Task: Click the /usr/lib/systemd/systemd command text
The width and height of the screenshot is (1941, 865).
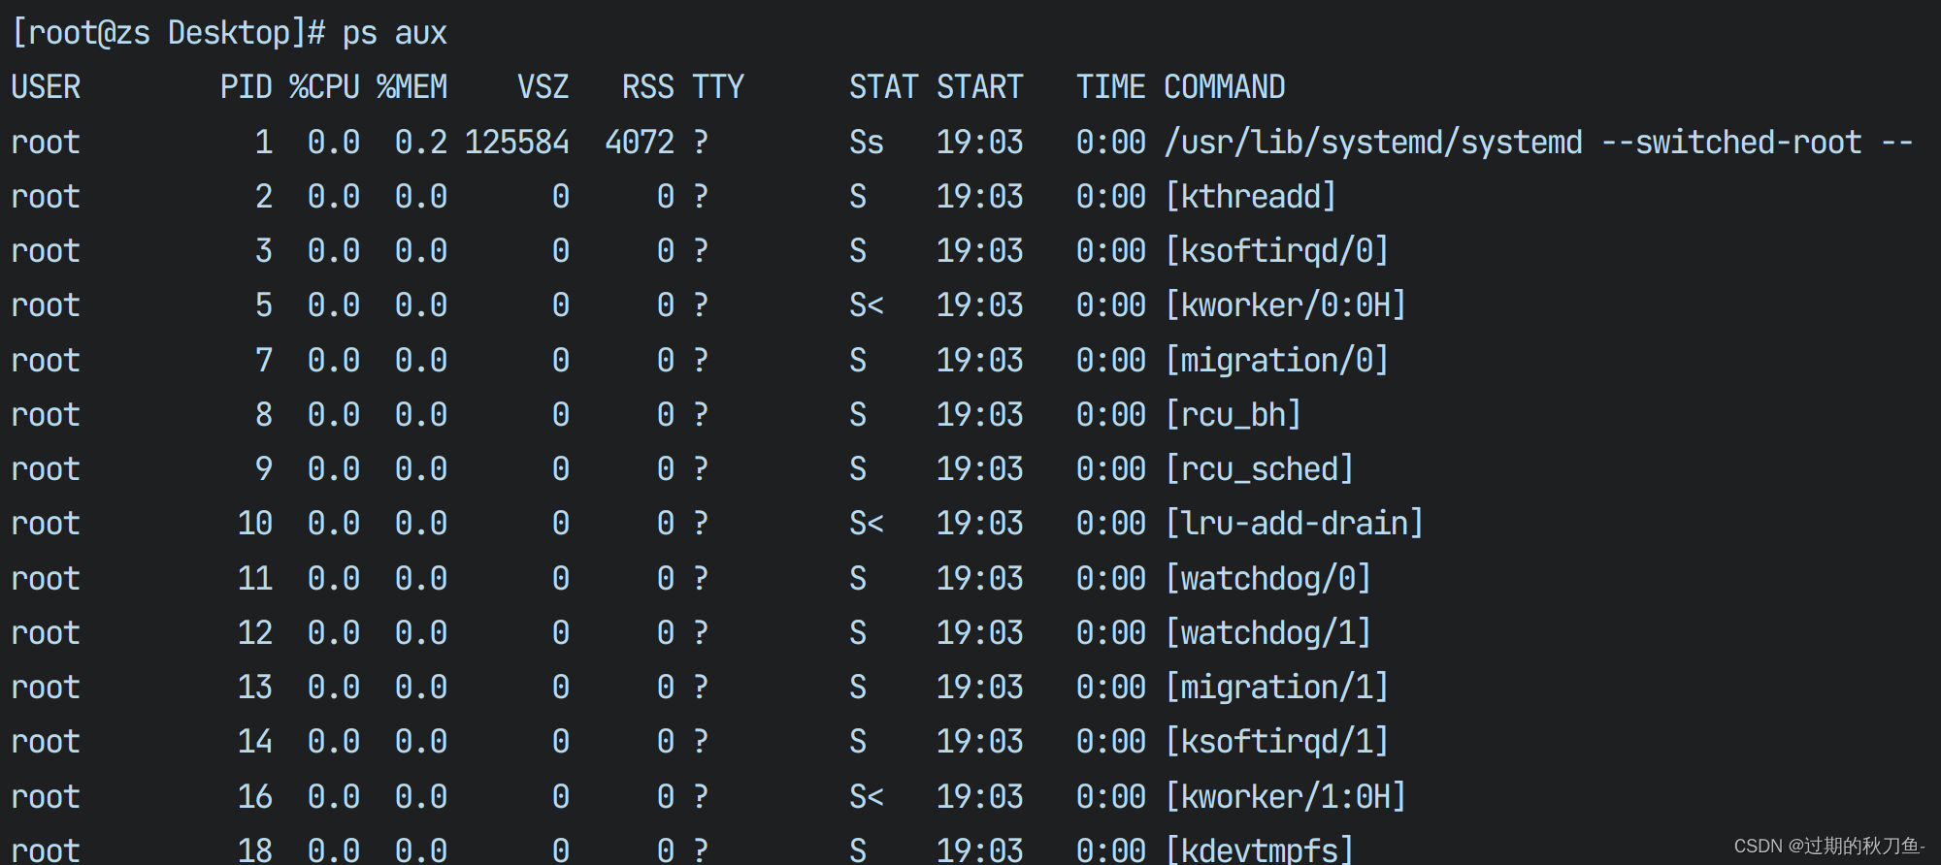Action: click(x=1372, y=143)
